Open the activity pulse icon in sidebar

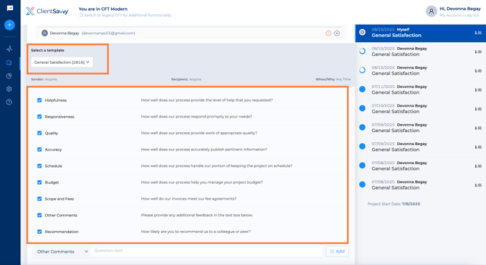tap(9, 49)
